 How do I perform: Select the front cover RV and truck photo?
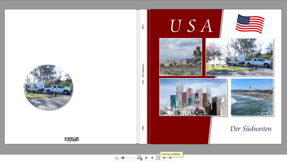click(x=239, y=57)
